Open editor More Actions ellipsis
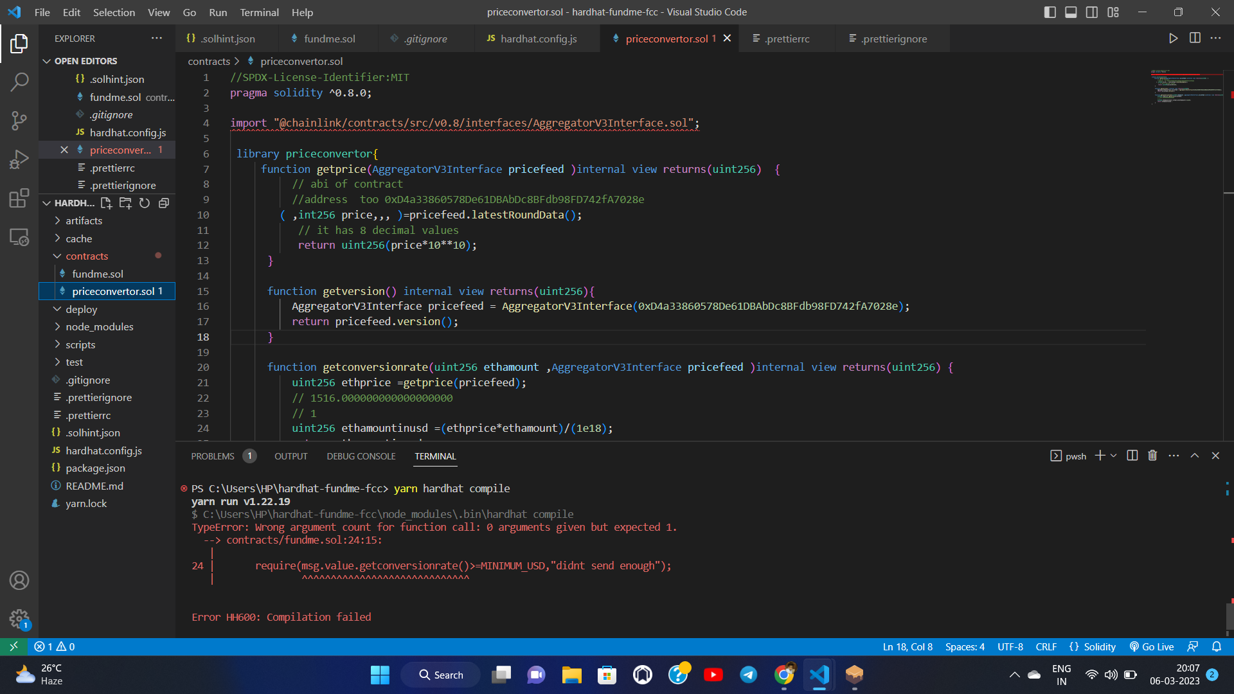 1215,39
